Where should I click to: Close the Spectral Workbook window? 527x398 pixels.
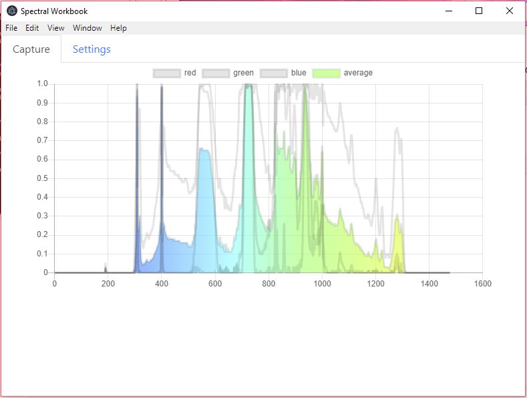click(x=510, y=11)
